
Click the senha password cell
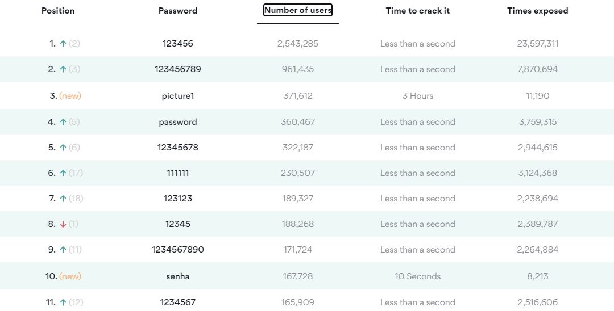178,276
